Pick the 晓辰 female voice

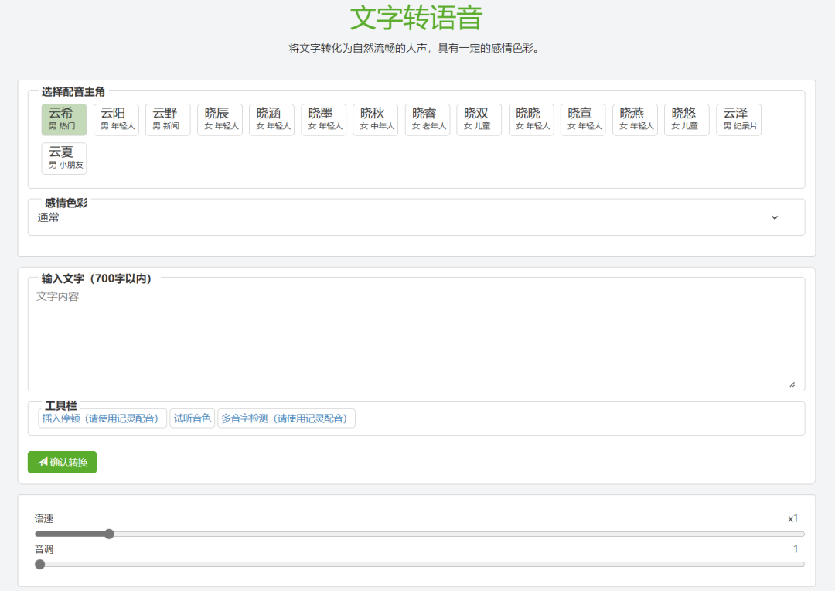coord(220,119)
